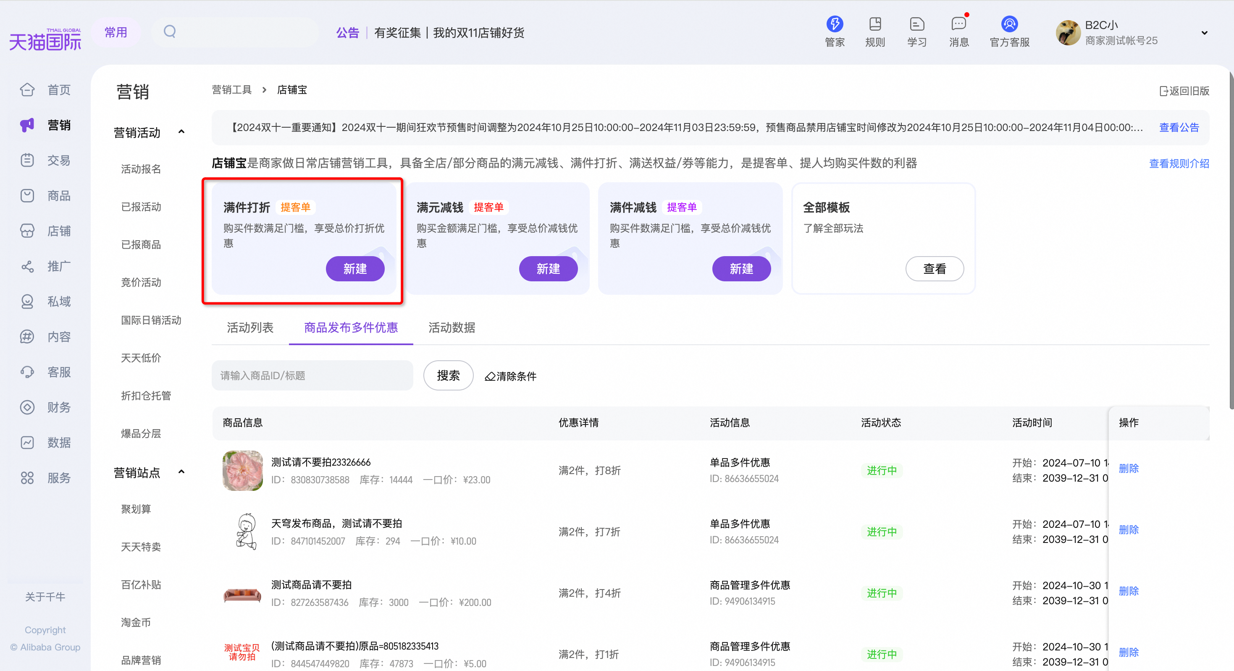Click 营销工具 breadcrumb

coord(232,90)
